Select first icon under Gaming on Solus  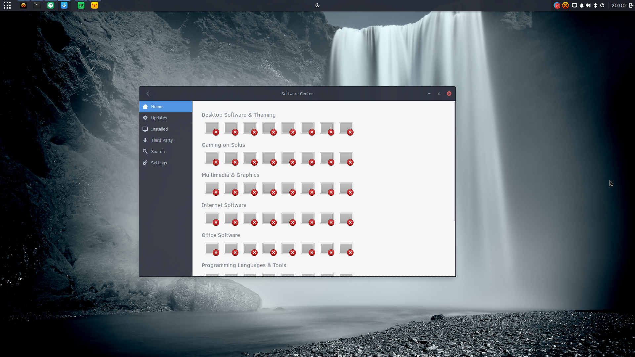pyautogui.click(x=212, y=159)
